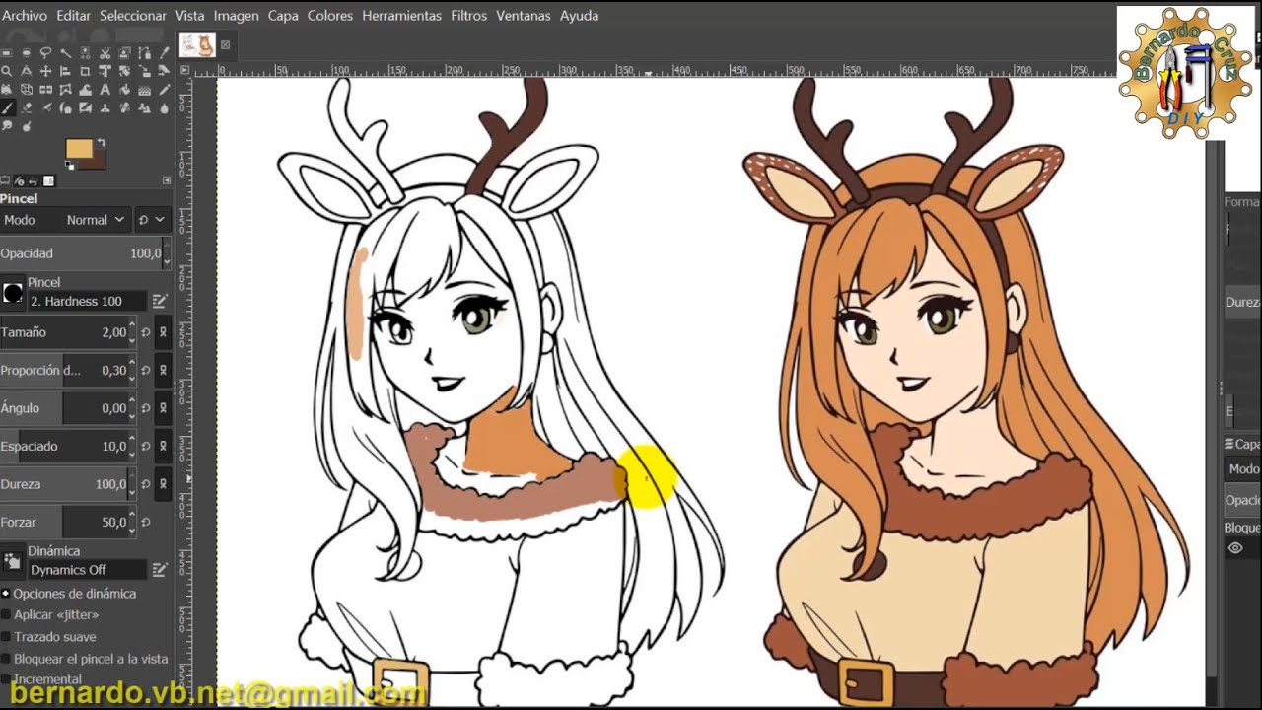
Task: Select the Pencil tool
Action: pos(164,90)
